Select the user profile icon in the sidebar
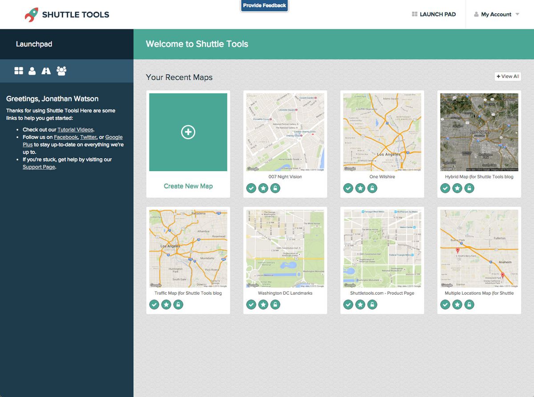The image size is (534, 397). [32, 71]
